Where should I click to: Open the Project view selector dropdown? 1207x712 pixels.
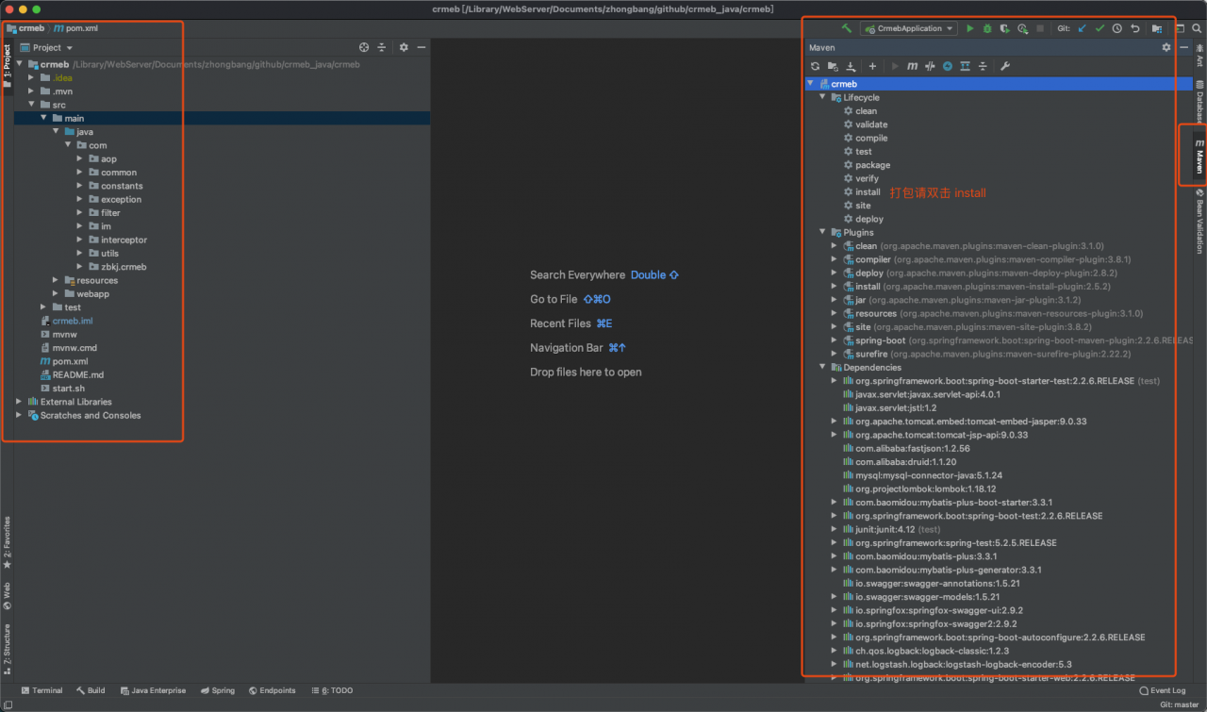click(x=46, y=47)
